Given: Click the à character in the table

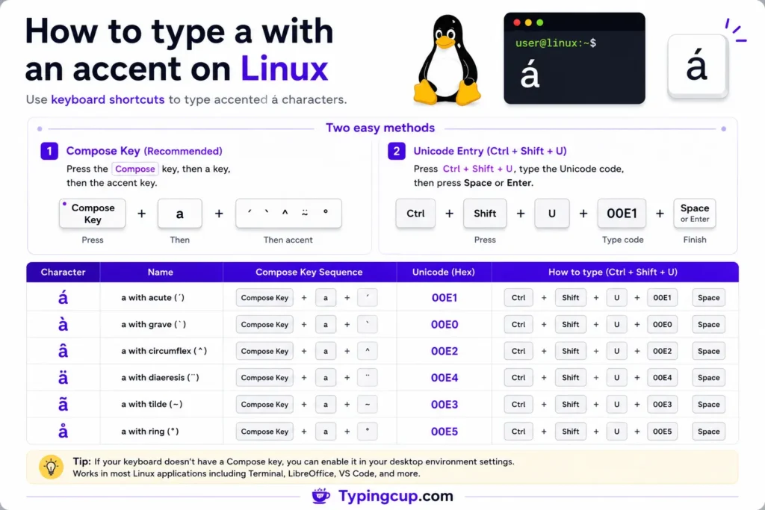Looking at the screenshot, I should (63, 324).
